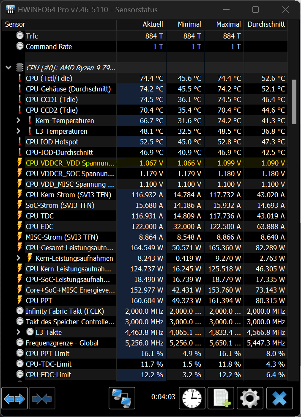Viewport: 301px width, 417px height.
Task: Click the Aktuell column header
Action: tap(153, 25)
